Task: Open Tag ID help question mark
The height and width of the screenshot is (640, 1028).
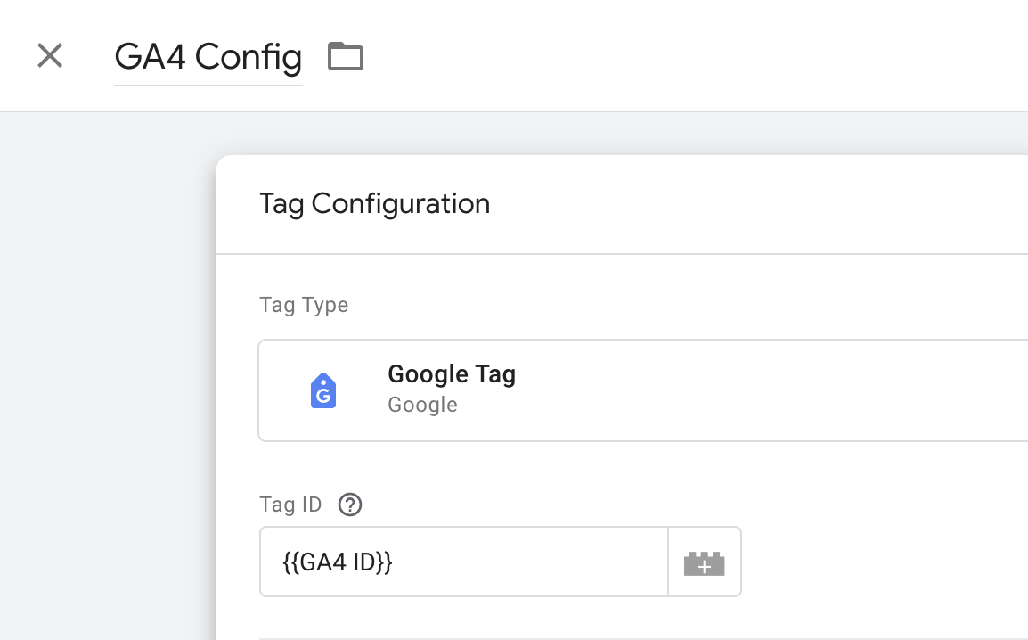Action: [350, 505]
